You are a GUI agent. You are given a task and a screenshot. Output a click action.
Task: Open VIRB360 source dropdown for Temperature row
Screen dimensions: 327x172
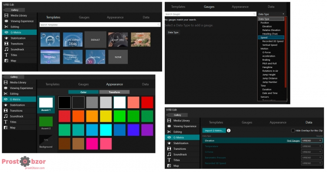coord(312,146)
